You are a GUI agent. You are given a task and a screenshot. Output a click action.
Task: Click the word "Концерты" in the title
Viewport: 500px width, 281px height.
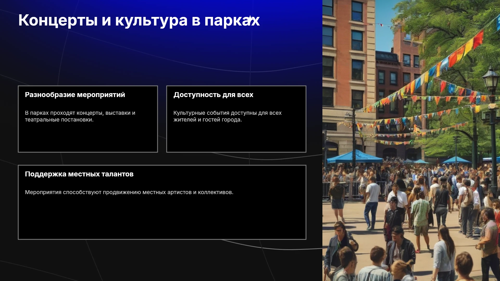(x=58, y=20)
